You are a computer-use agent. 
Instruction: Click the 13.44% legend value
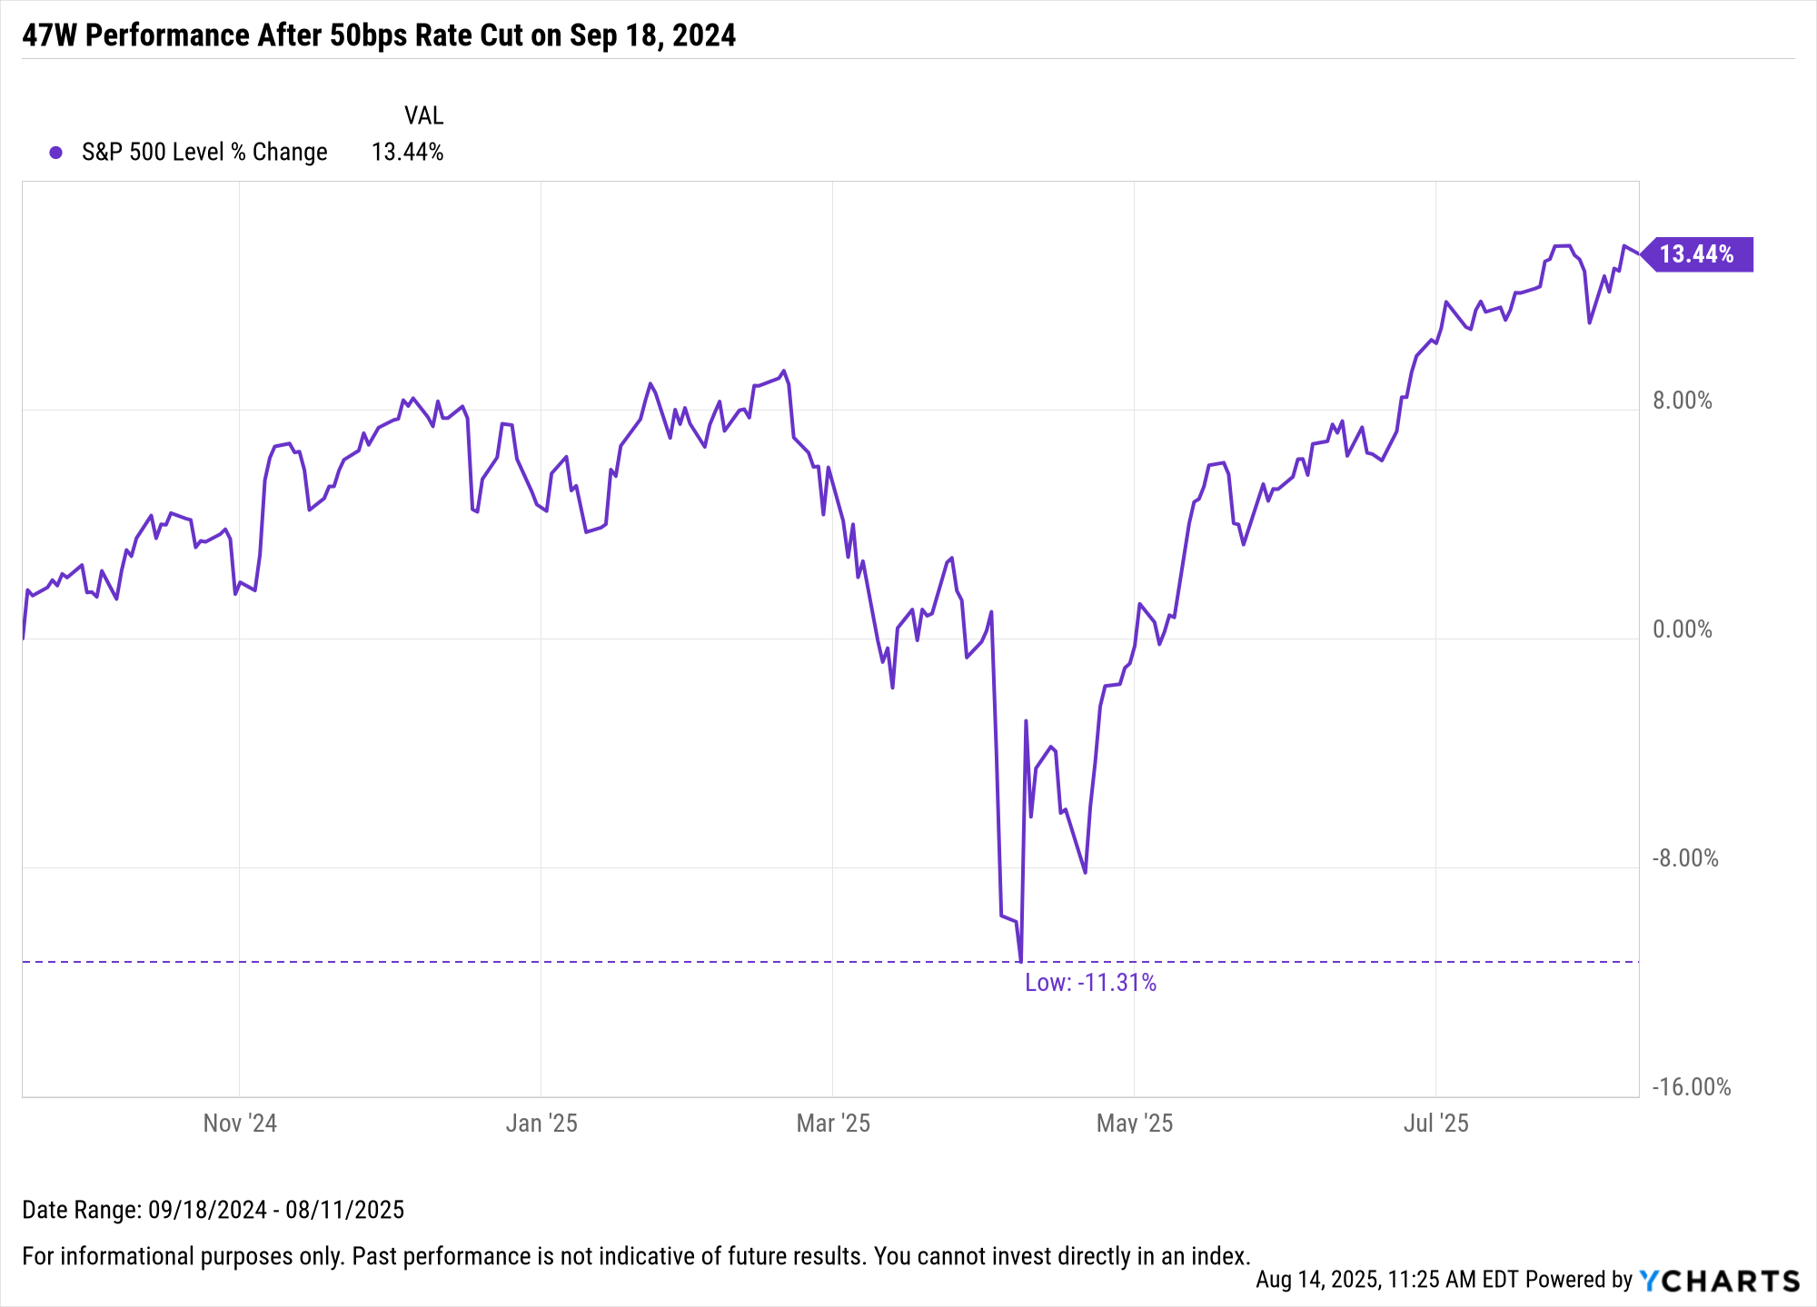[407, 152]
